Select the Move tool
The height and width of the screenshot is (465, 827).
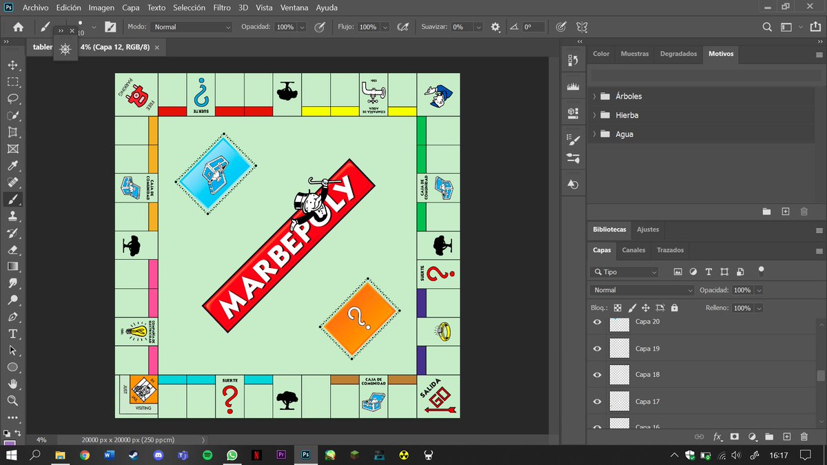pyautogui.click(x=12, y=65)
